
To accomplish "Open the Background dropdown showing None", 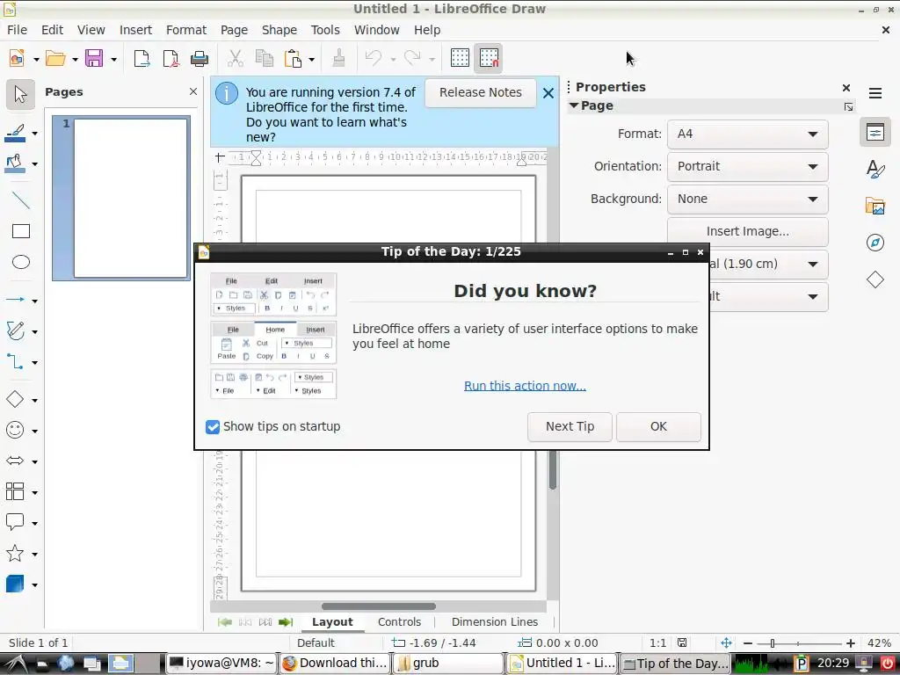I will tap(747, 200).
